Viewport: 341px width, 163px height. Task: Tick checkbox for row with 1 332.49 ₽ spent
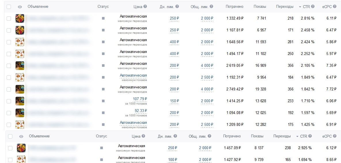tap(9, 18)
